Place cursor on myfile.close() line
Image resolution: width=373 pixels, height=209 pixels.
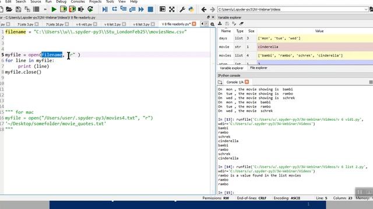[23, 72]
